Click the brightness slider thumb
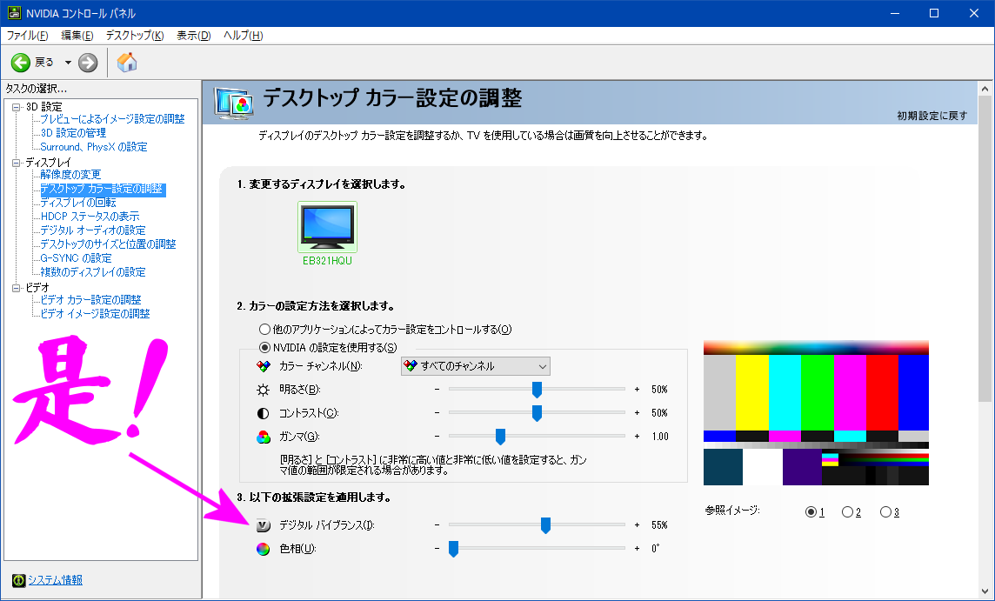The image size is (995, 601). (537, 390)
